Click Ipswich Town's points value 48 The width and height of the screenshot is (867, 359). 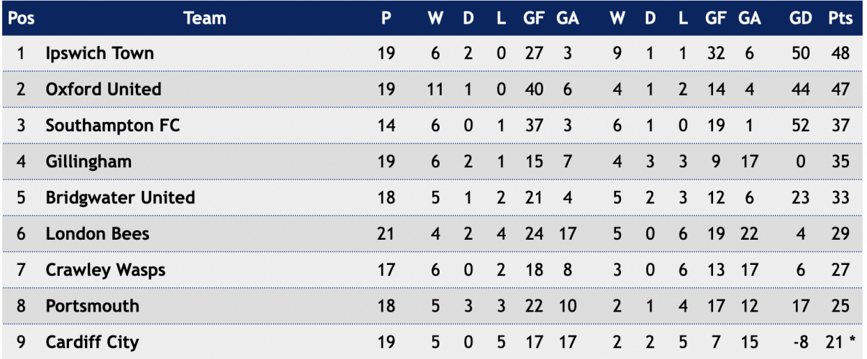click(x=838, y=53)
